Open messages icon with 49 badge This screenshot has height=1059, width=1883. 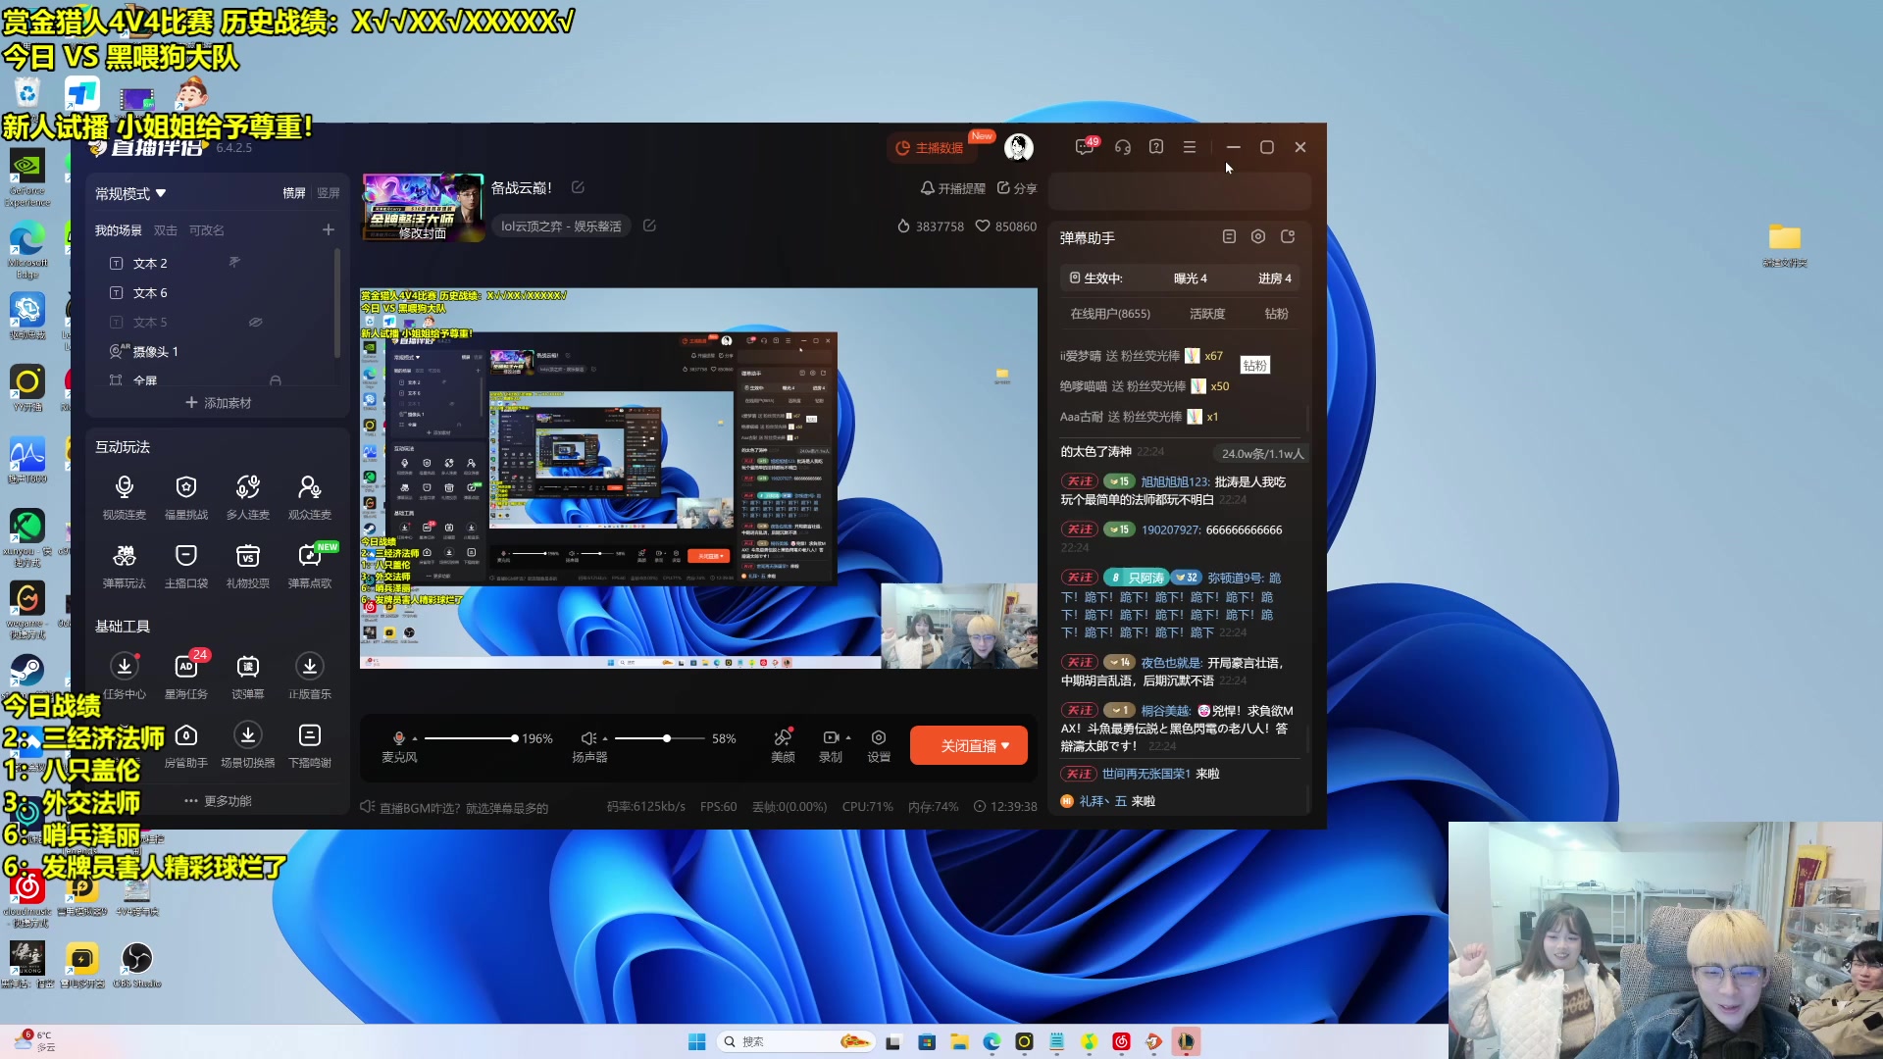(x=1085, y=147)
